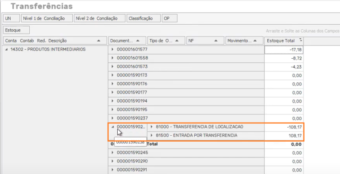
Task: Open the filter icon on Estoque Total header
Action: (300, 40)
